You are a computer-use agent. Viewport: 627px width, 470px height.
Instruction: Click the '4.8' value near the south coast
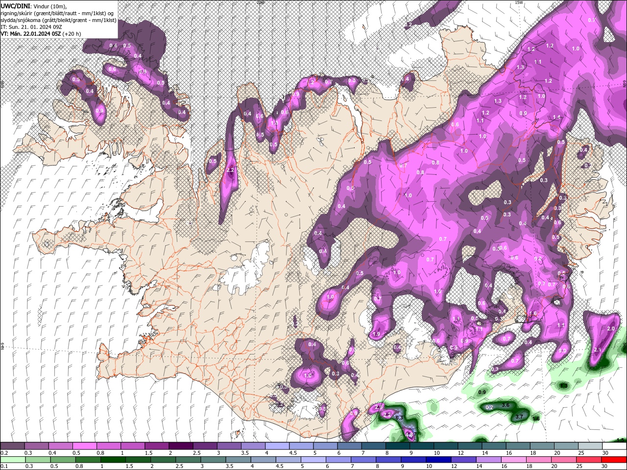[410, 434]
